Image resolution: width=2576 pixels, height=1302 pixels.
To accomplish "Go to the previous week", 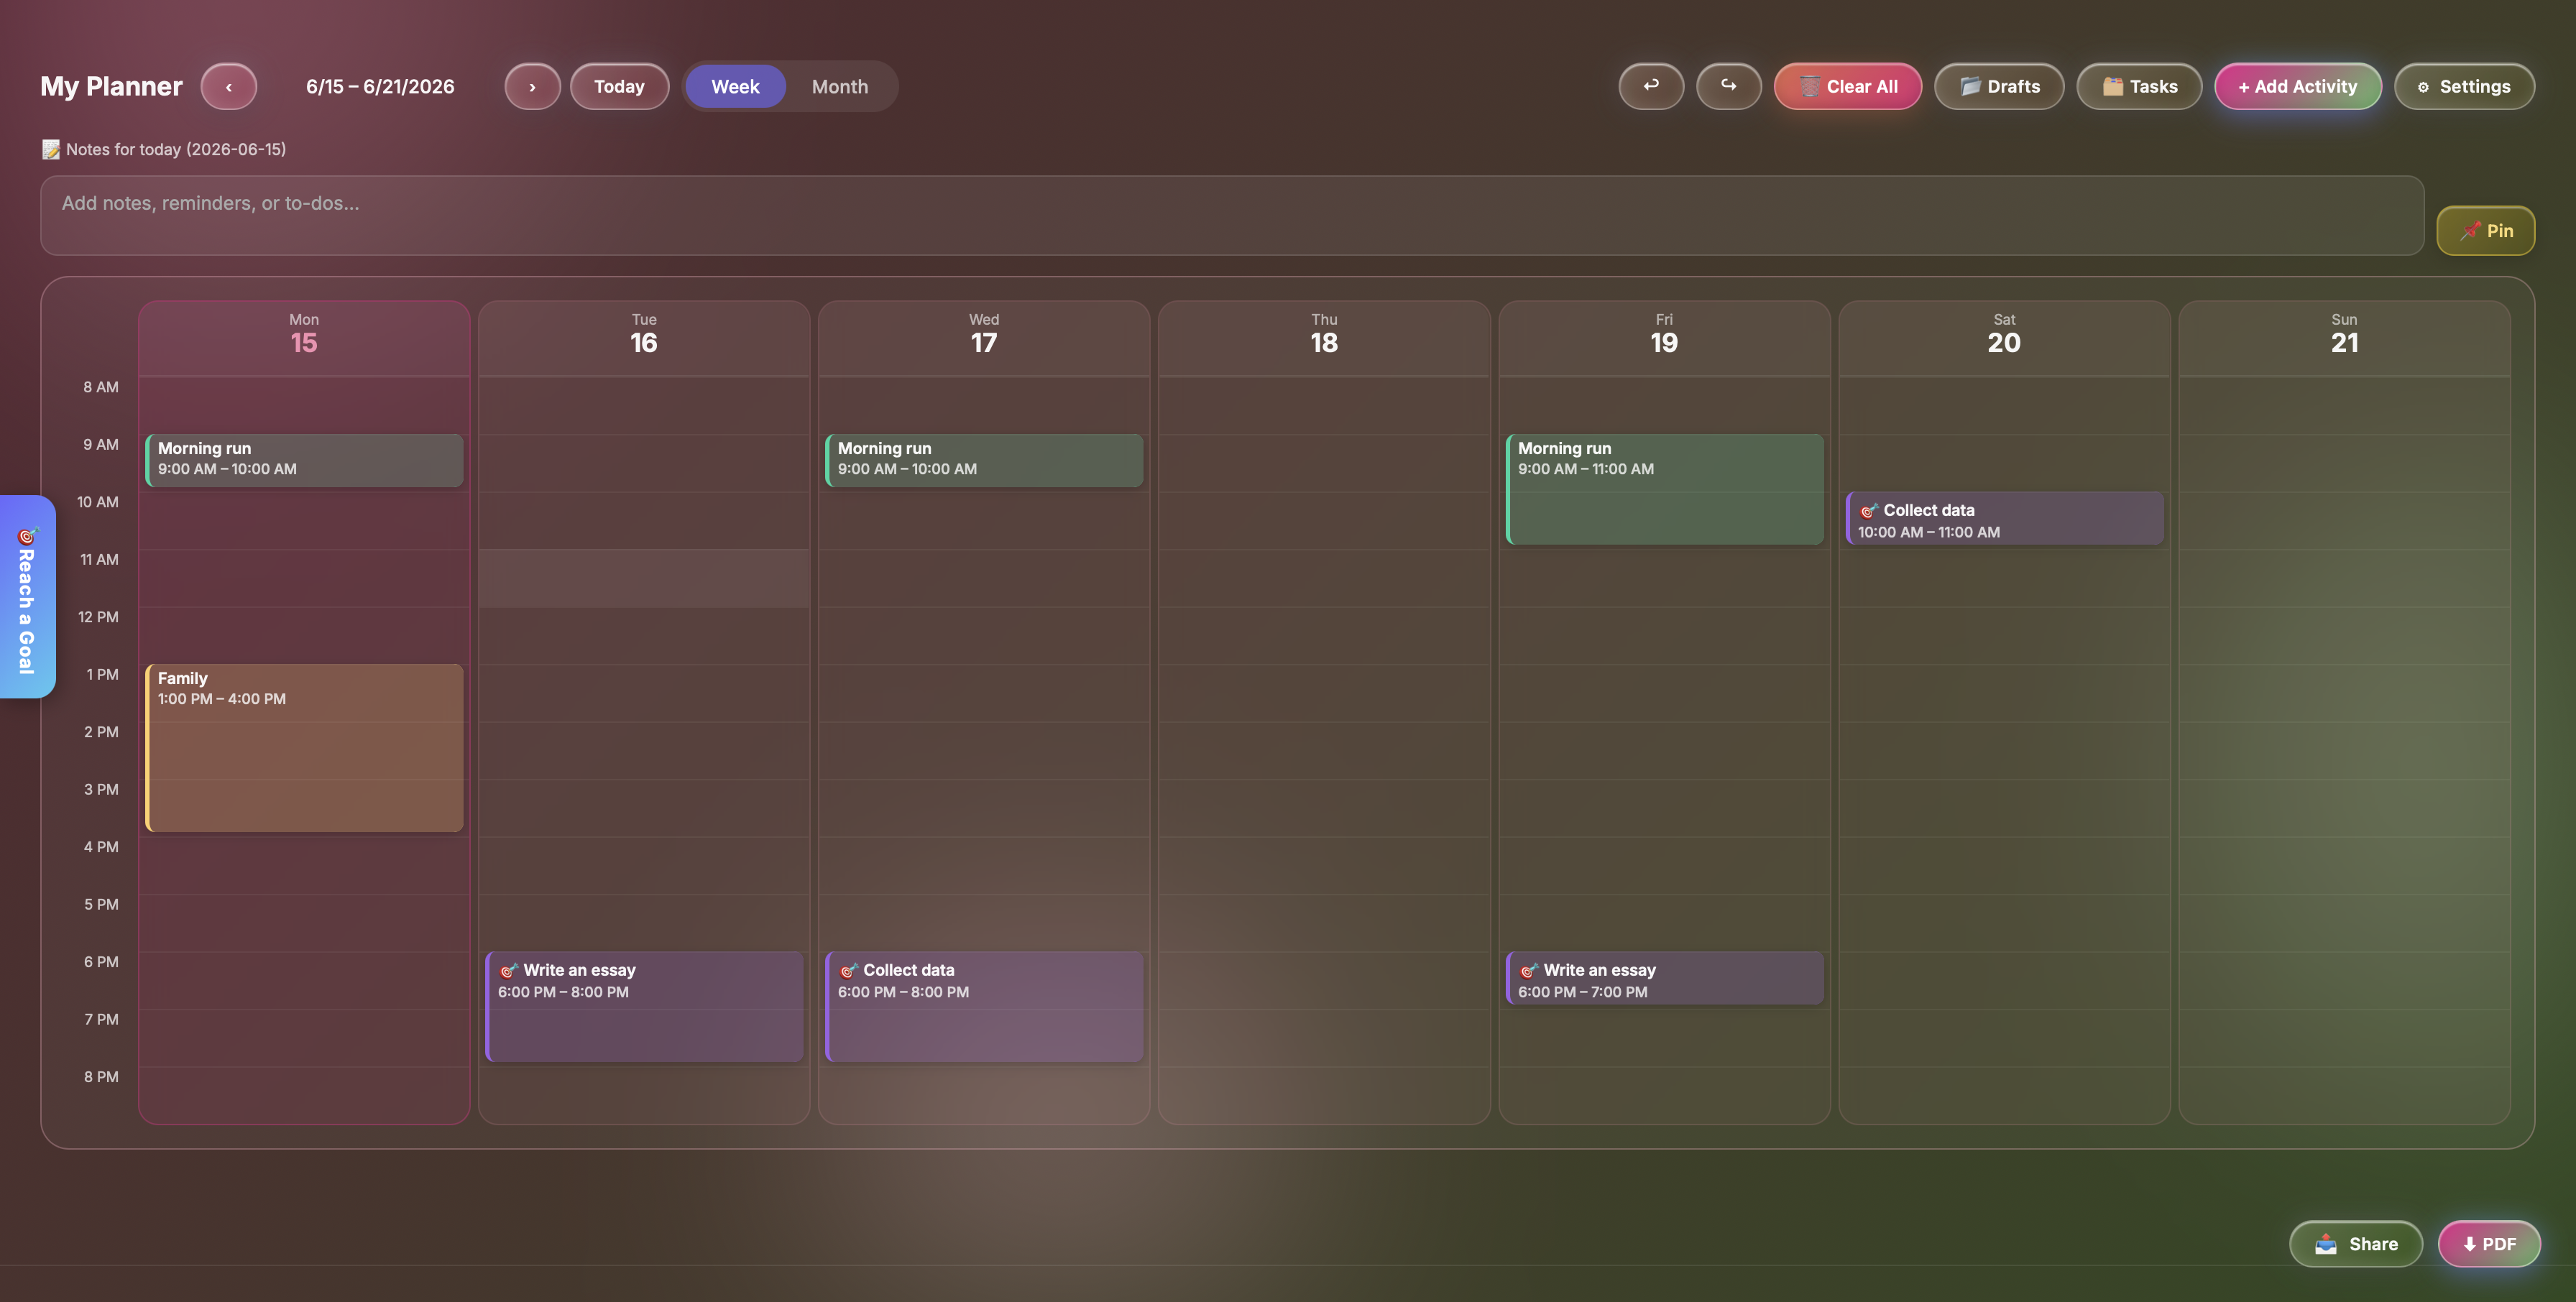I will (x=228, y=87).
